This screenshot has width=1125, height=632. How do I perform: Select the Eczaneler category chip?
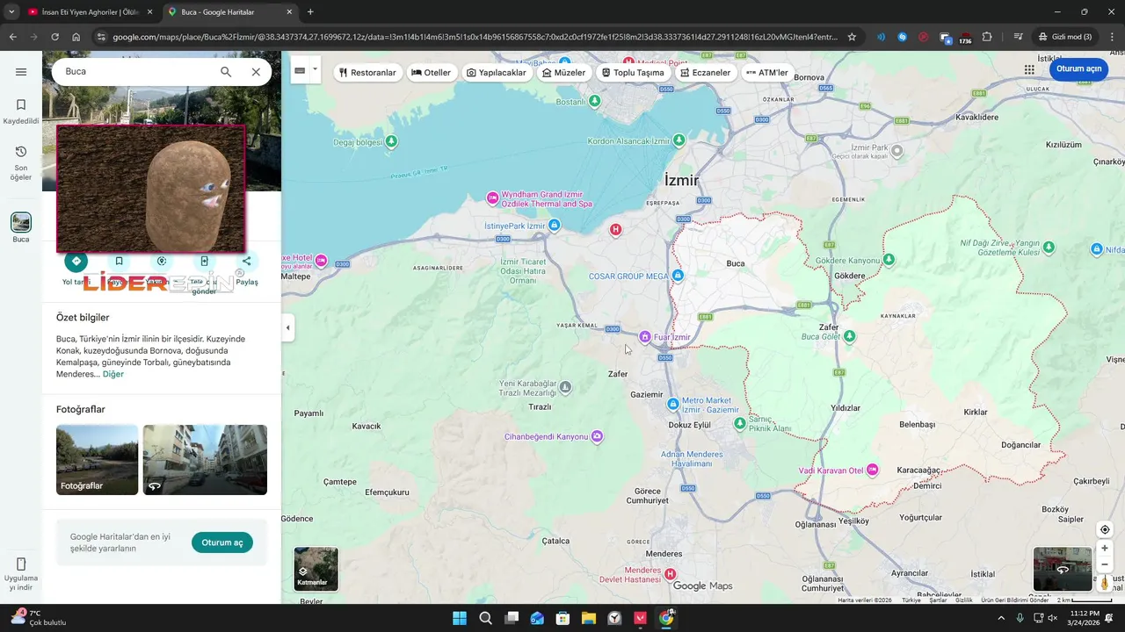(x=705, y=73)
